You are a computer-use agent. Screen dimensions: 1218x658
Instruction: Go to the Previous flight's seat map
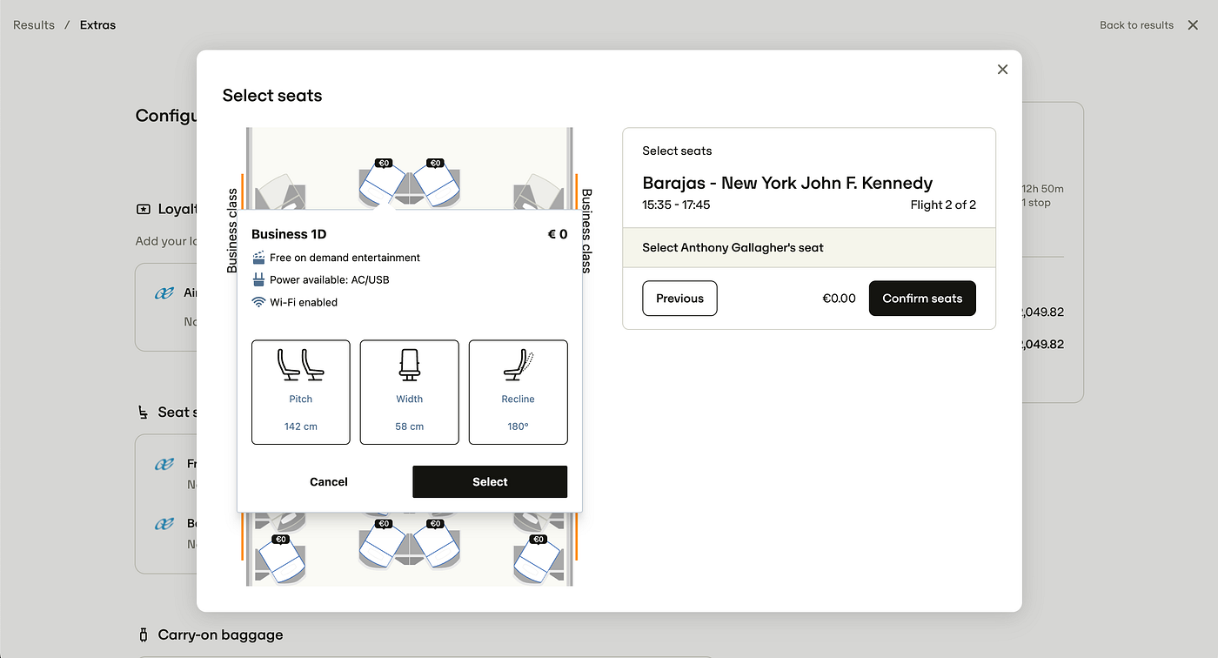[679, 299]
